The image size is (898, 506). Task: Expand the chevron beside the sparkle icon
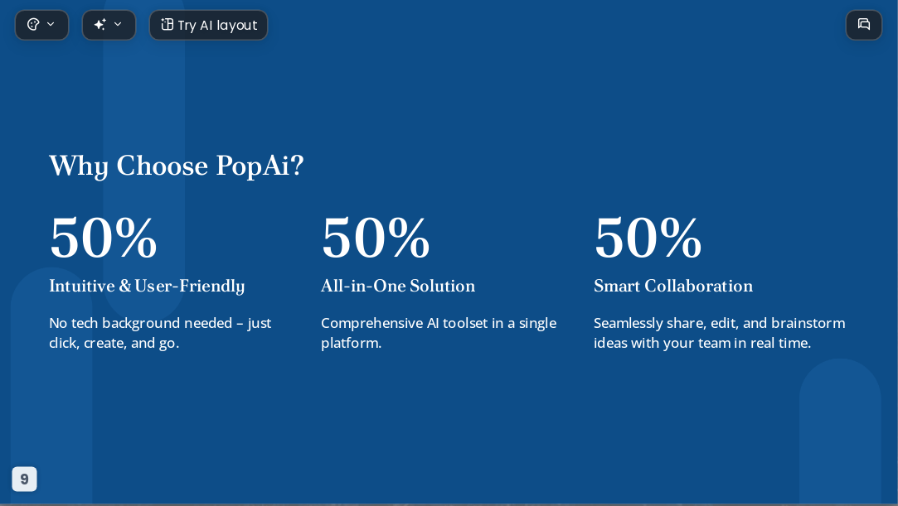(118, 24)
